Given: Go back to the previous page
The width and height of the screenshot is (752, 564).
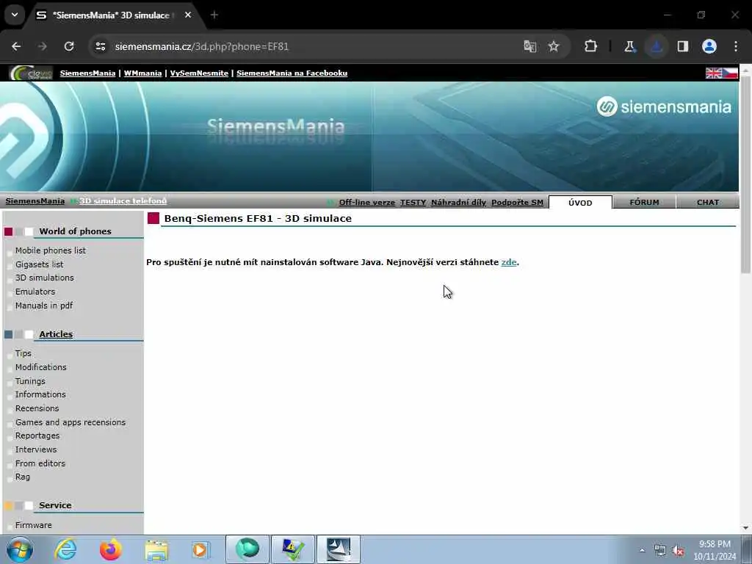Looking at the screenshot, I should 16,46.
